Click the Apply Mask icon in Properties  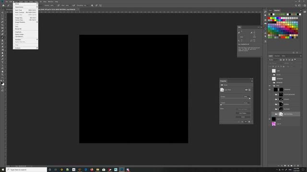click(242, 122)
